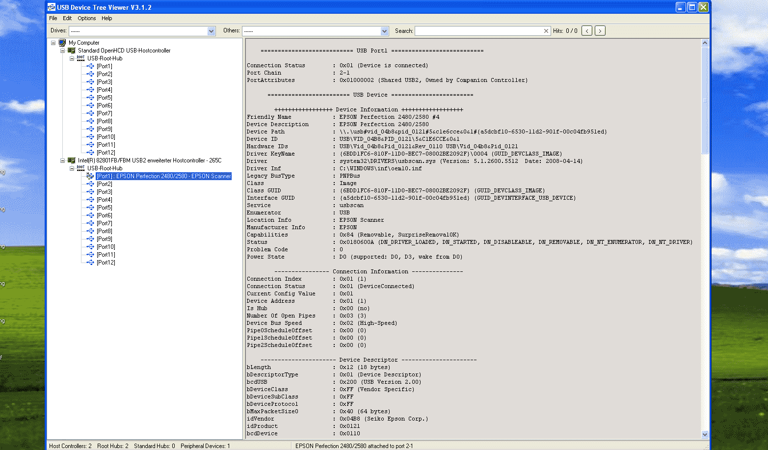Click the USB icon beside [Port3] under OpenHCD
Screen dimensions: 768x450
(90, 82)
